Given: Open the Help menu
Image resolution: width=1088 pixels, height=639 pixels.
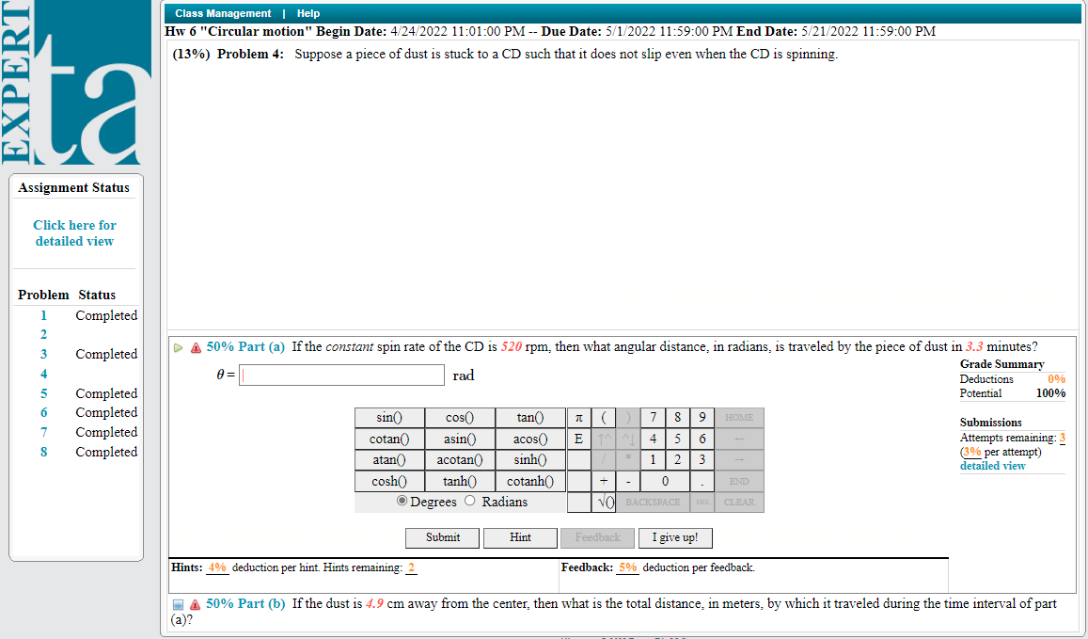Looking at the screenshot, I should [308, 13].
